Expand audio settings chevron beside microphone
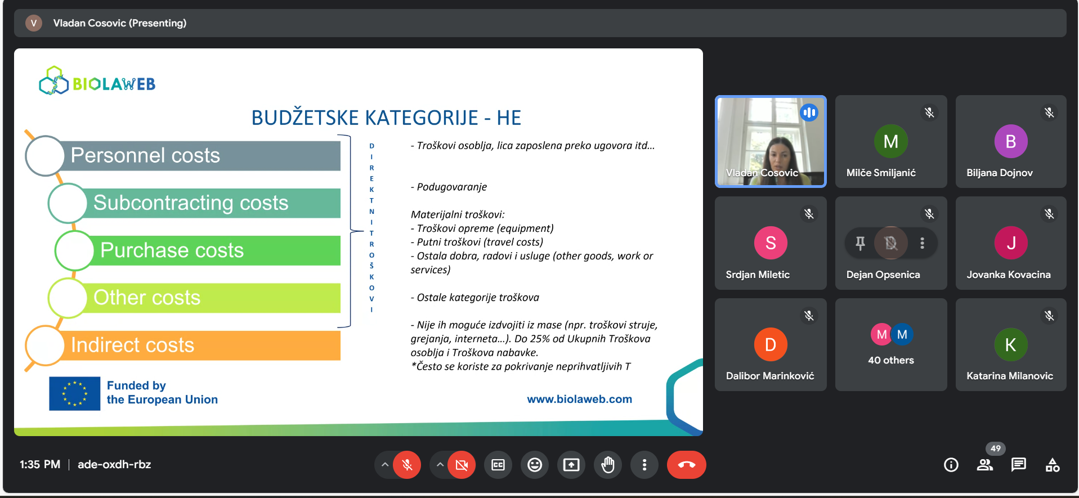 coord(385,465)
